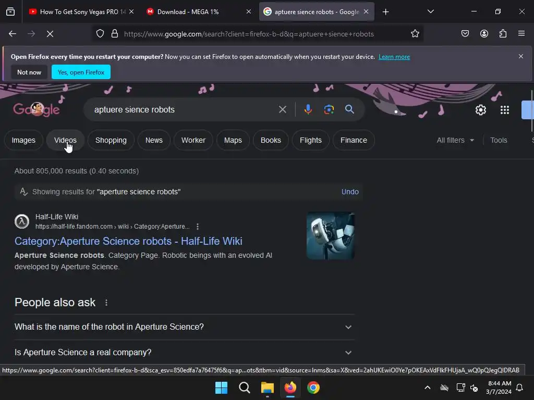The image size is (534, 400).
Task: Open the robot thumbnail image
Action: click(331, 236)
